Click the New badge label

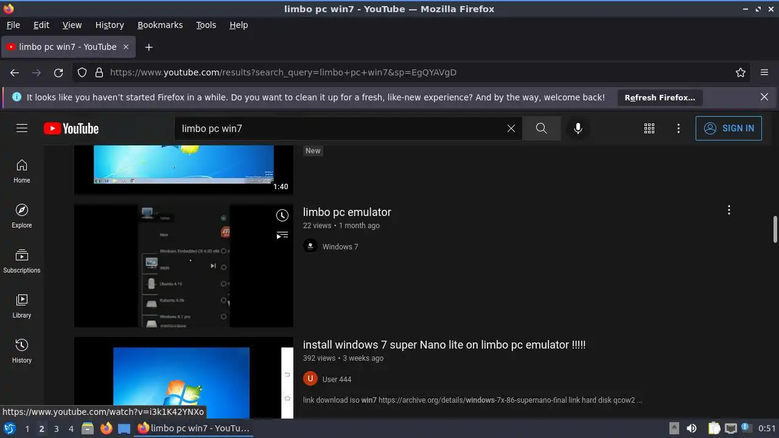[313, 150]
